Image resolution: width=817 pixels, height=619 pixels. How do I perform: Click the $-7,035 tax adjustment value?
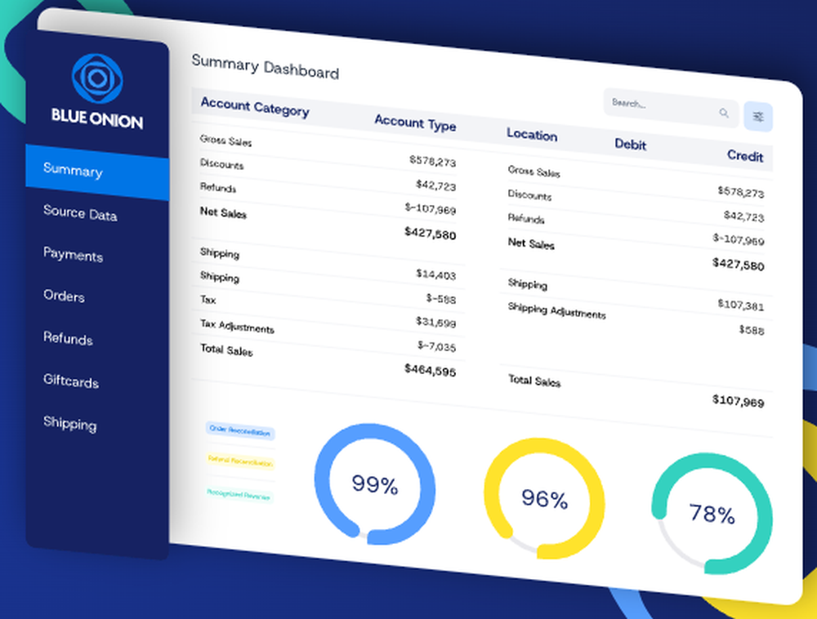pos(436,345)
